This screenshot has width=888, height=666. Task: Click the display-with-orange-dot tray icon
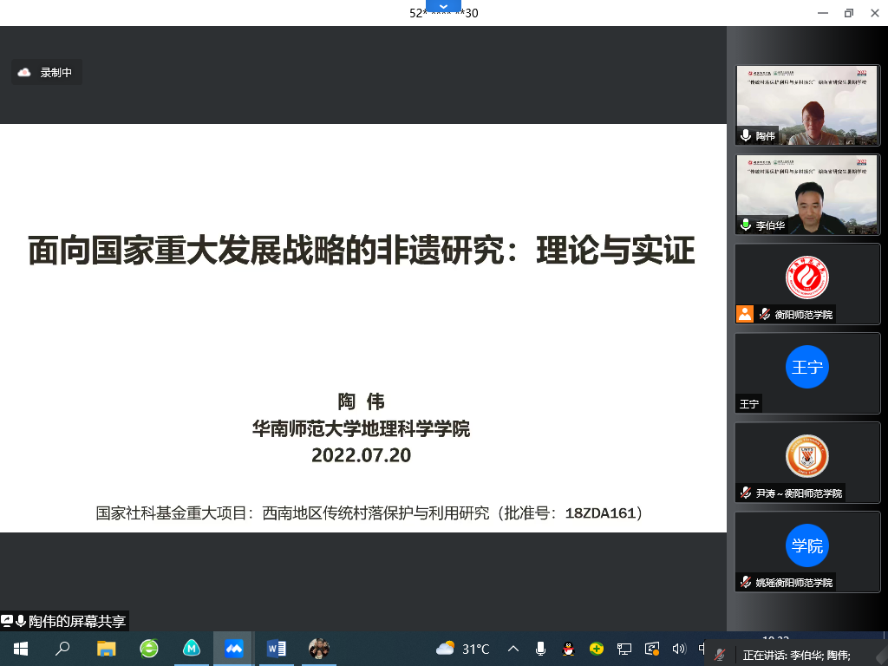coord(652,649)
